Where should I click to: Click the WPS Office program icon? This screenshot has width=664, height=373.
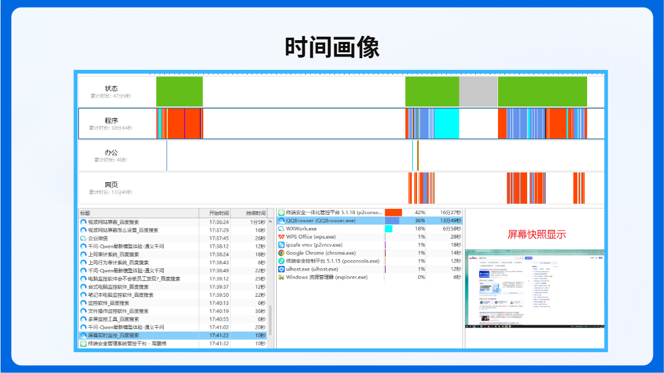pyautogui.click(x=281, y=237)
